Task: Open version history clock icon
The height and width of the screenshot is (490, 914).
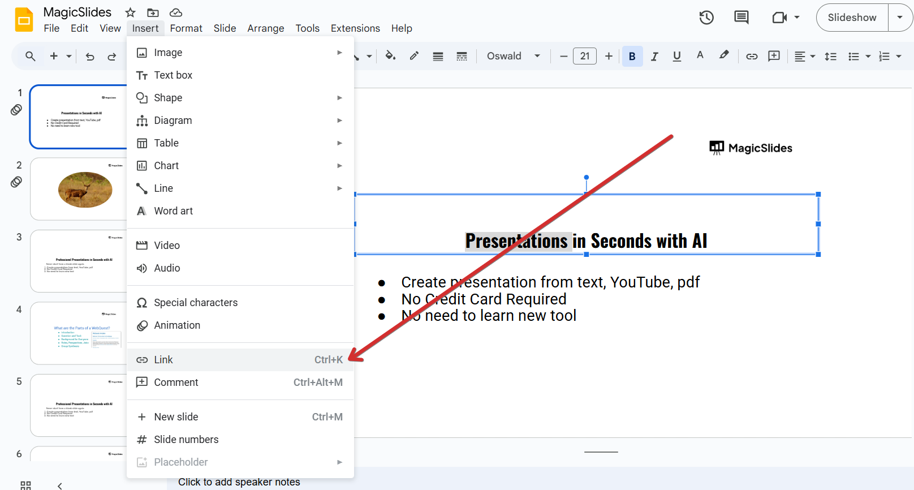Action: click(706, 18)
